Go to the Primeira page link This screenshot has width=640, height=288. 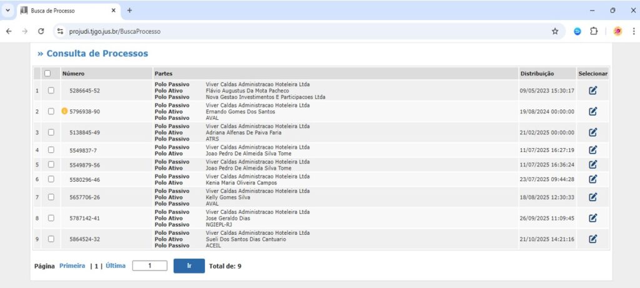point(72,266)
